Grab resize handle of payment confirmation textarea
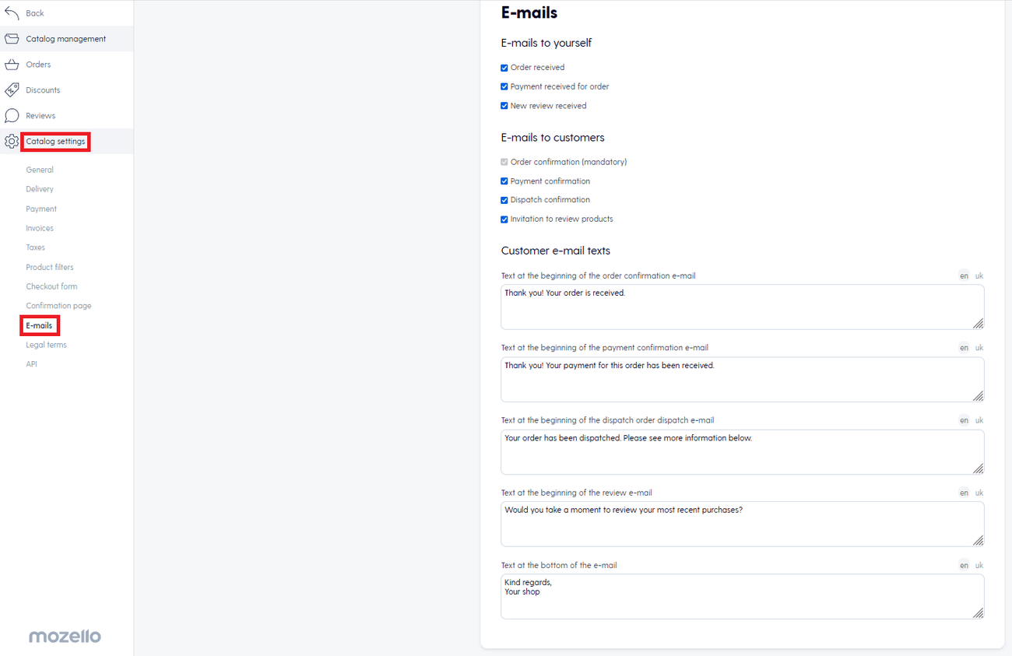 pos(979,396)
